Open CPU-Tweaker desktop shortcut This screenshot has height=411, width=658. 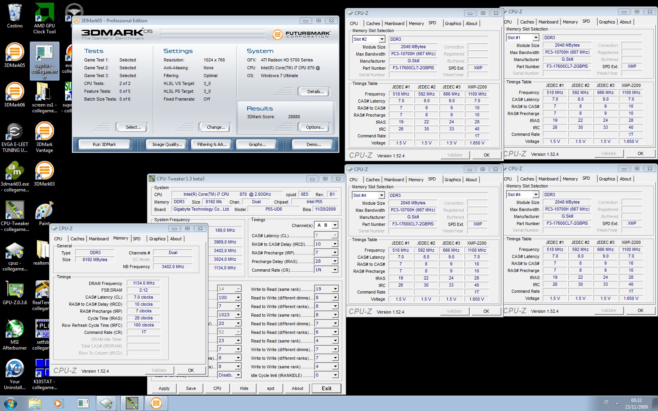point(14,216)
